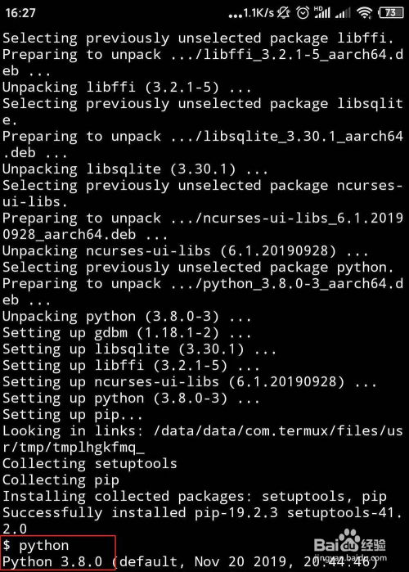Screen dimensions: 409x572
Task: Tap the 'Unpacking libffi (3.2.1-5)' line
Action: [127, 88]
